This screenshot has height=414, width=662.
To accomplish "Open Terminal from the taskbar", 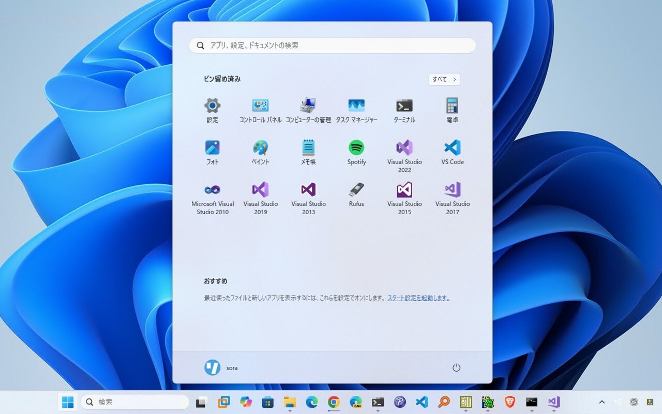I will click(x=378, y=402).
